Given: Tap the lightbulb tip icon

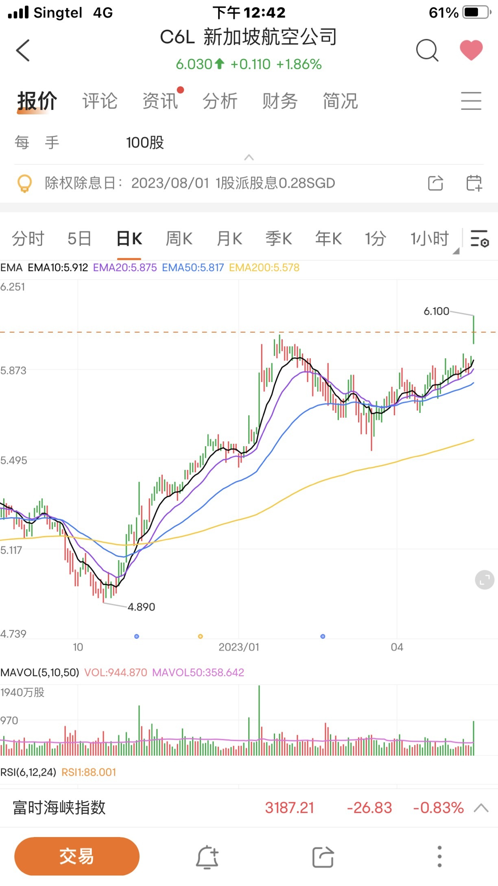Looking at the screenshot, I should pos(24,183).
